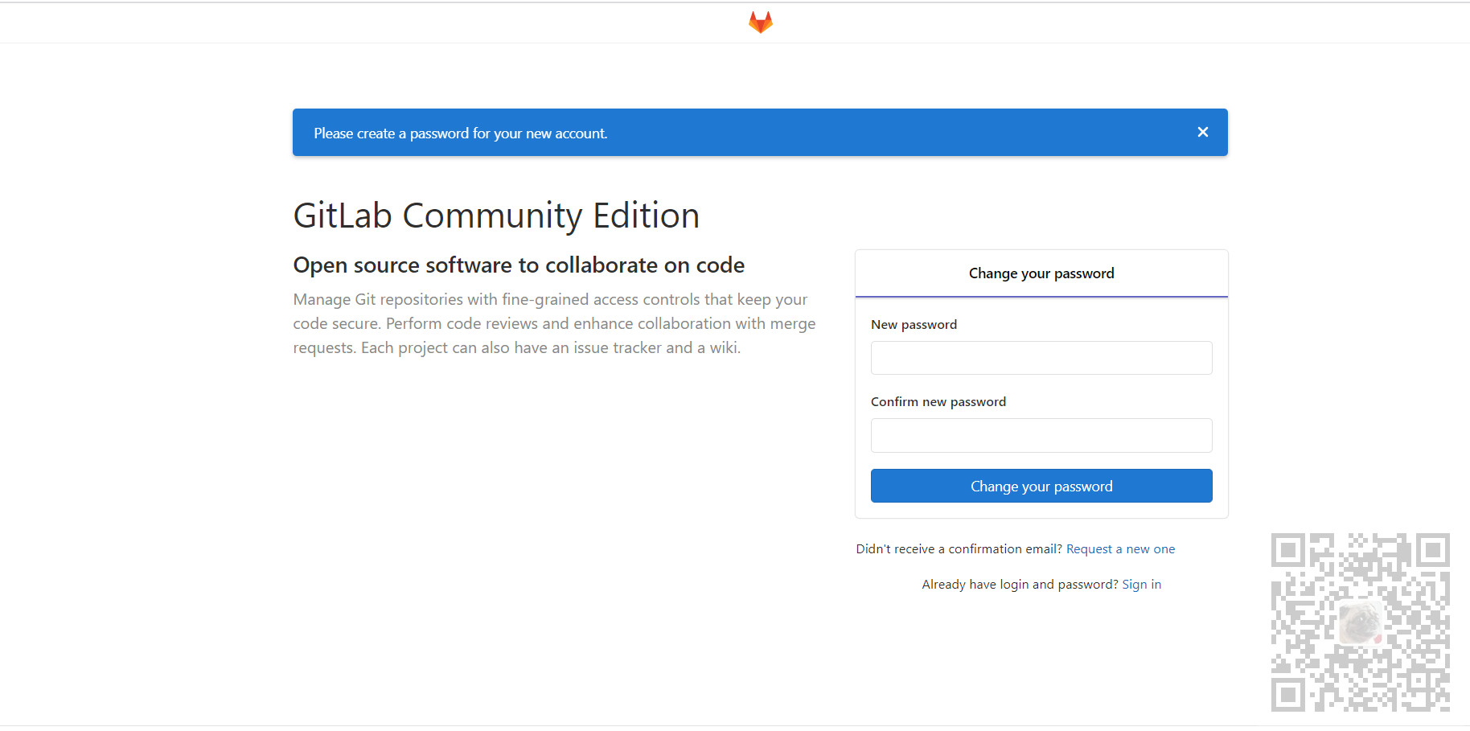Focus the Confirm new password field

coord(1041,435)
